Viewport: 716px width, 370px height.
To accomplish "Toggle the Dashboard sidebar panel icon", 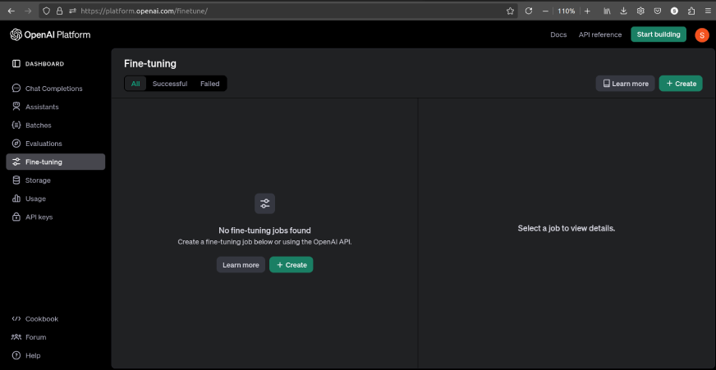I will pyautogui.click(x=16, y=64).
